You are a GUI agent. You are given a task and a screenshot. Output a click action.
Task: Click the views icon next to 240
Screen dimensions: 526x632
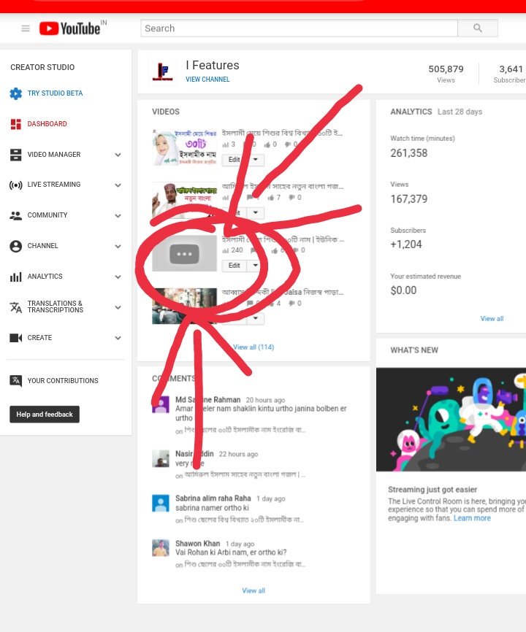[226, 250]
